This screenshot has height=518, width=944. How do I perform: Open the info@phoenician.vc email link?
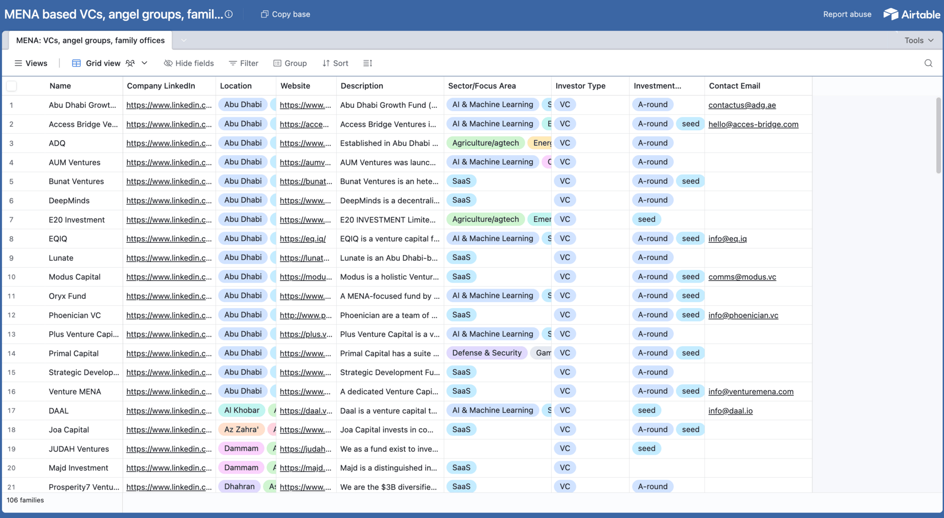click(x=743, y=315)
